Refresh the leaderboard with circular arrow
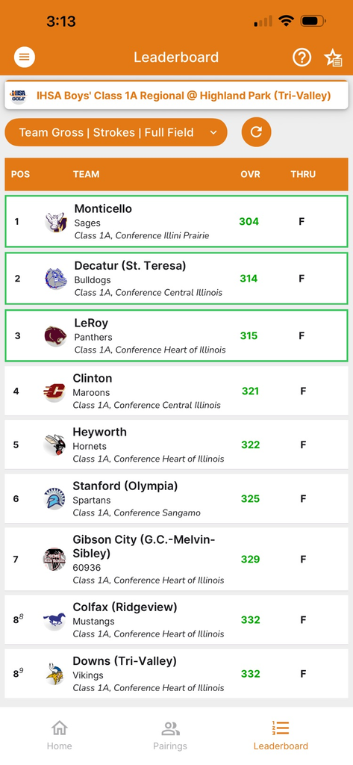The width and height of the screenshot is (353, 765). [x=257, y=131]
